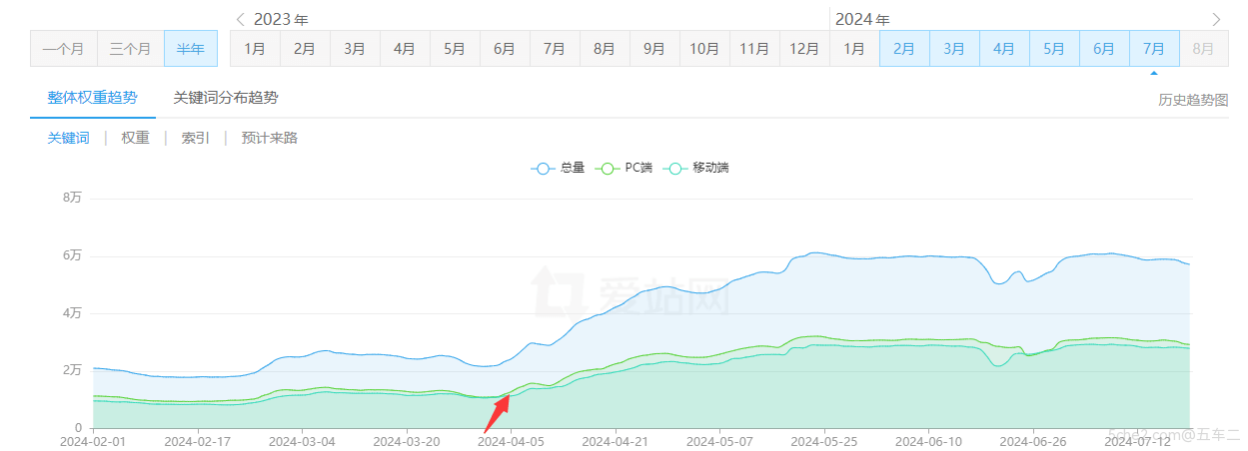Select the 索引 sub-tab

coord(196,139)
